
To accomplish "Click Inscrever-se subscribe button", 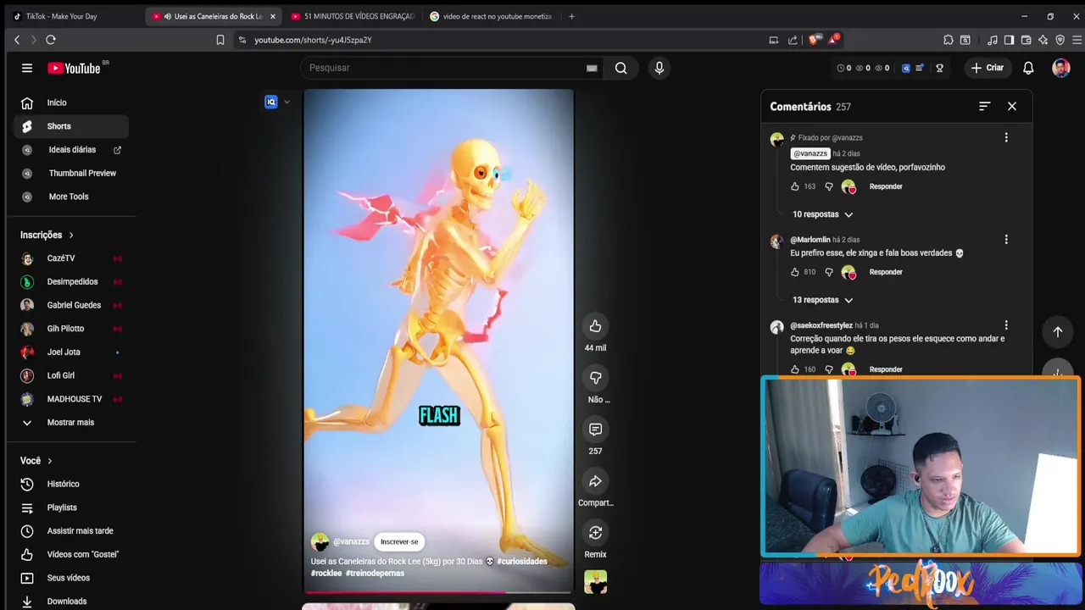I will [x=399, y=542].
